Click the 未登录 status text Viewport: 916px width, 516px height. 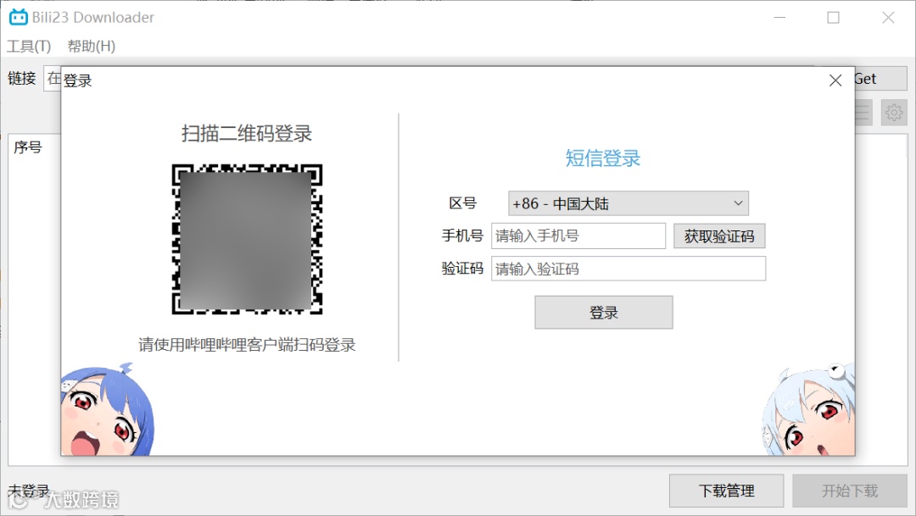[x=28, y=491]
